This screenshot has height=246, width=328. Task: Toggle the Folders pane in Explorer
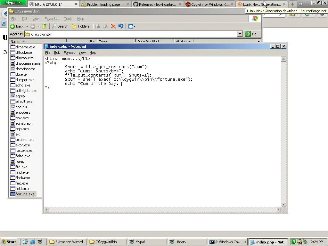click(x=81, y=26)
